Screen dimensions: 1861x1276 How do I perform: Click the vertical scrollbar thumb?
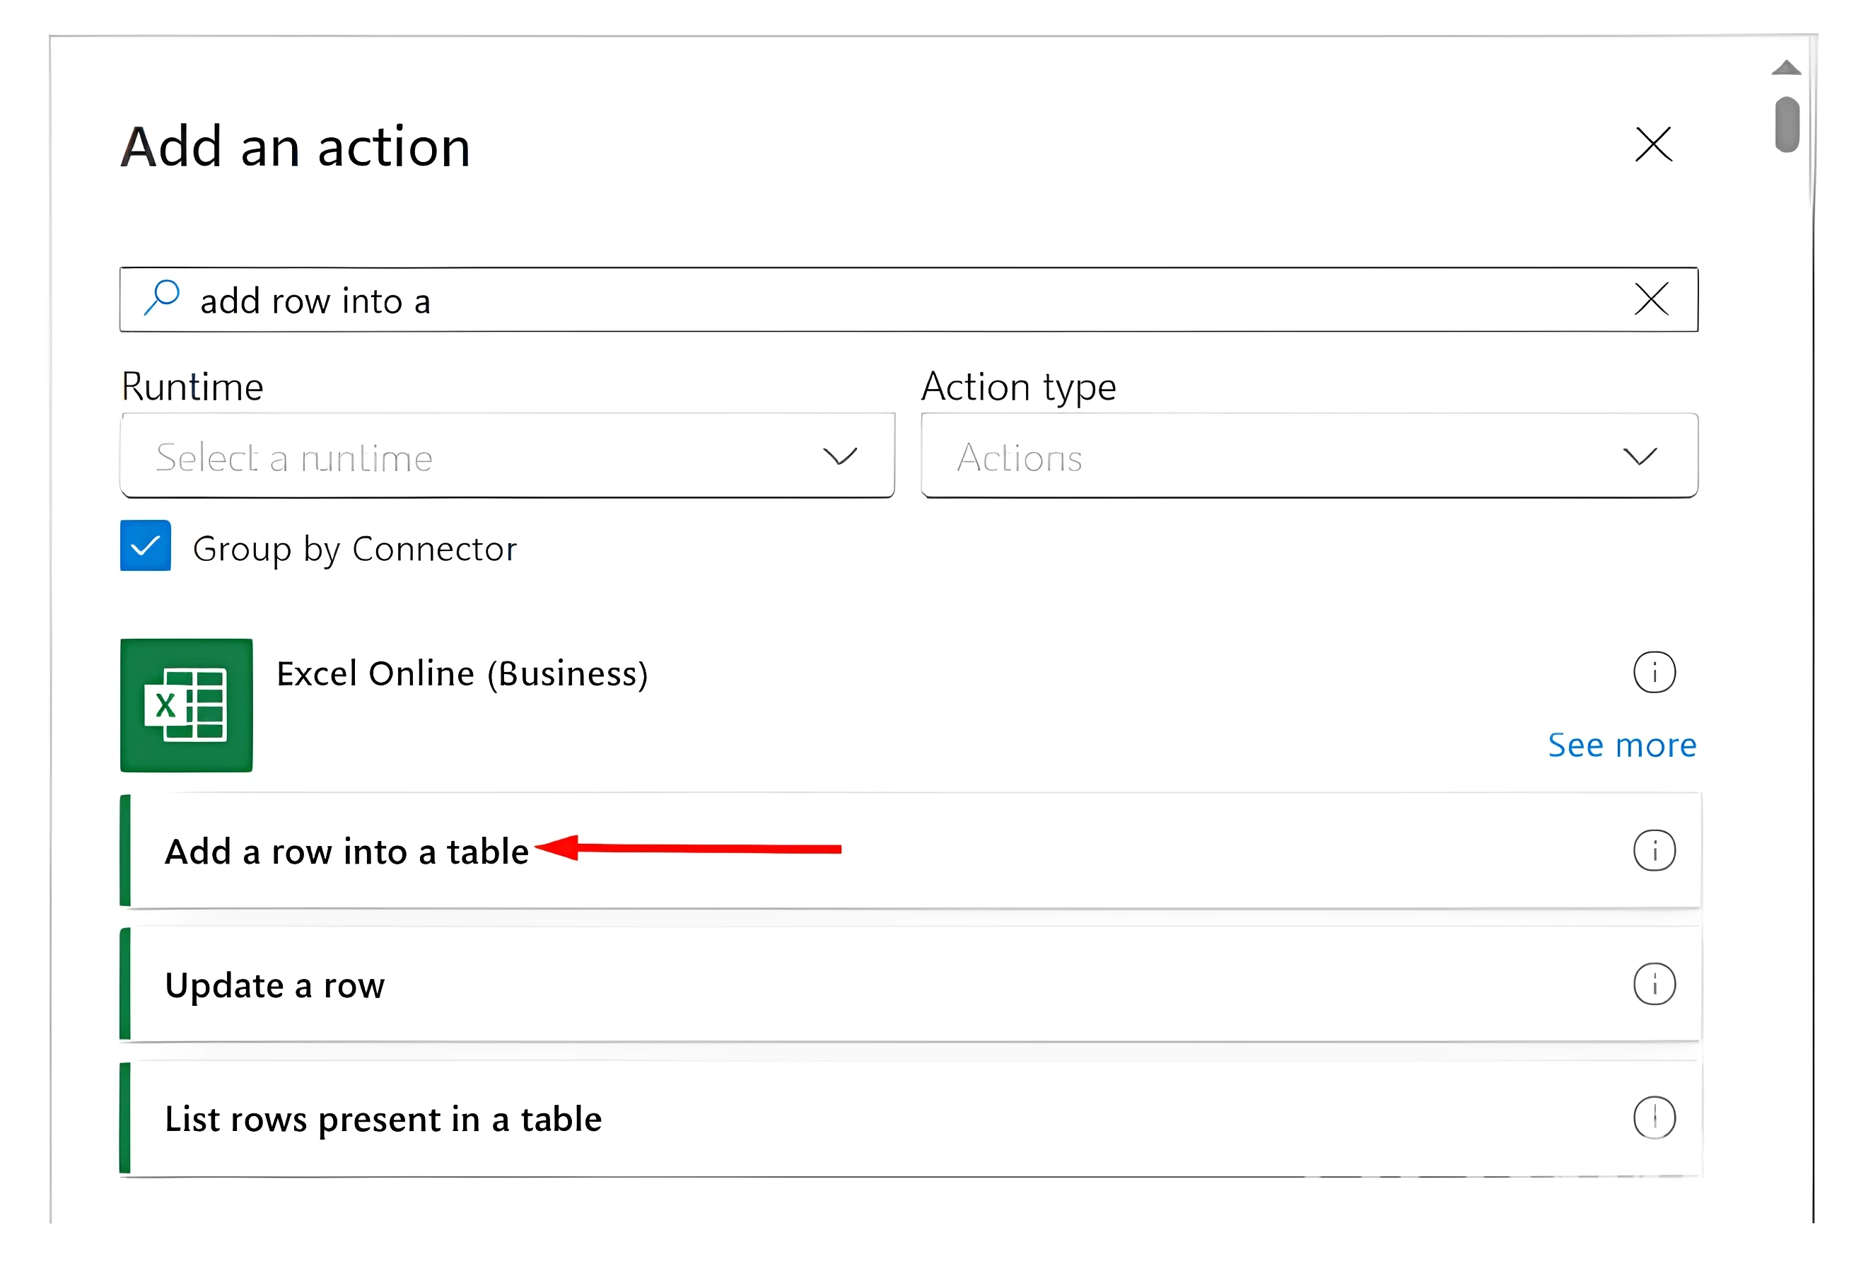coord(1787,124)
